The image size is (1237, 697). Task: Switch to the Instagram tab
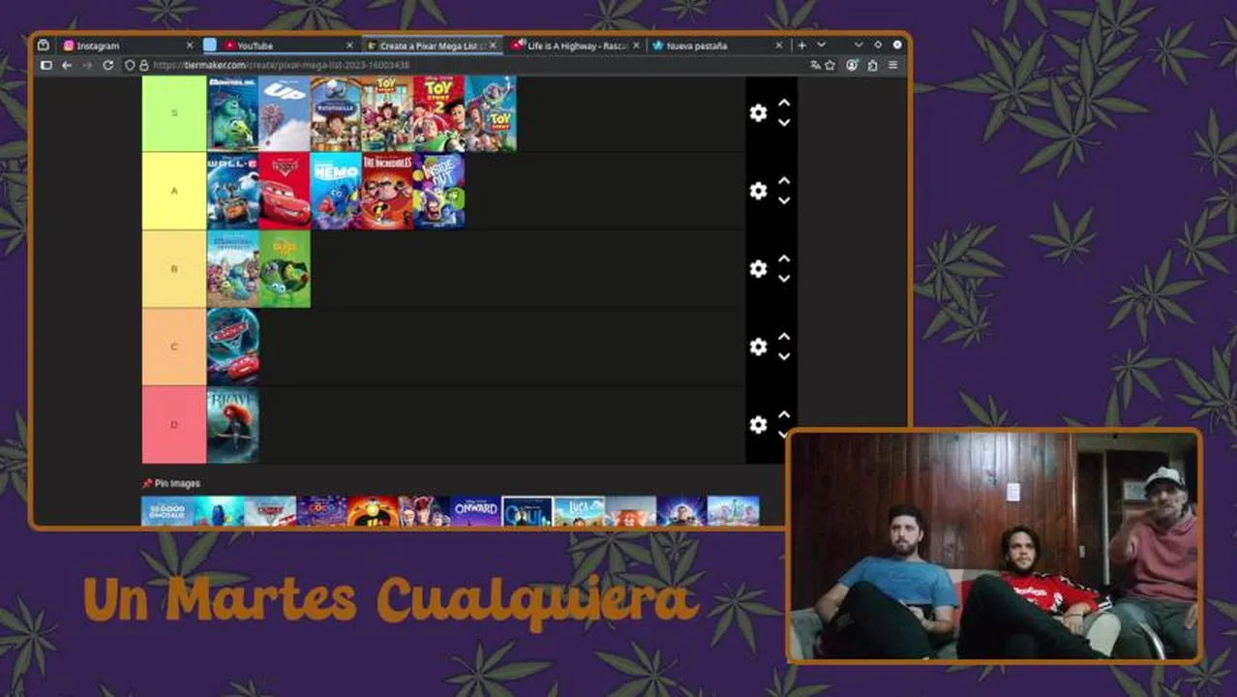[129, 45]
